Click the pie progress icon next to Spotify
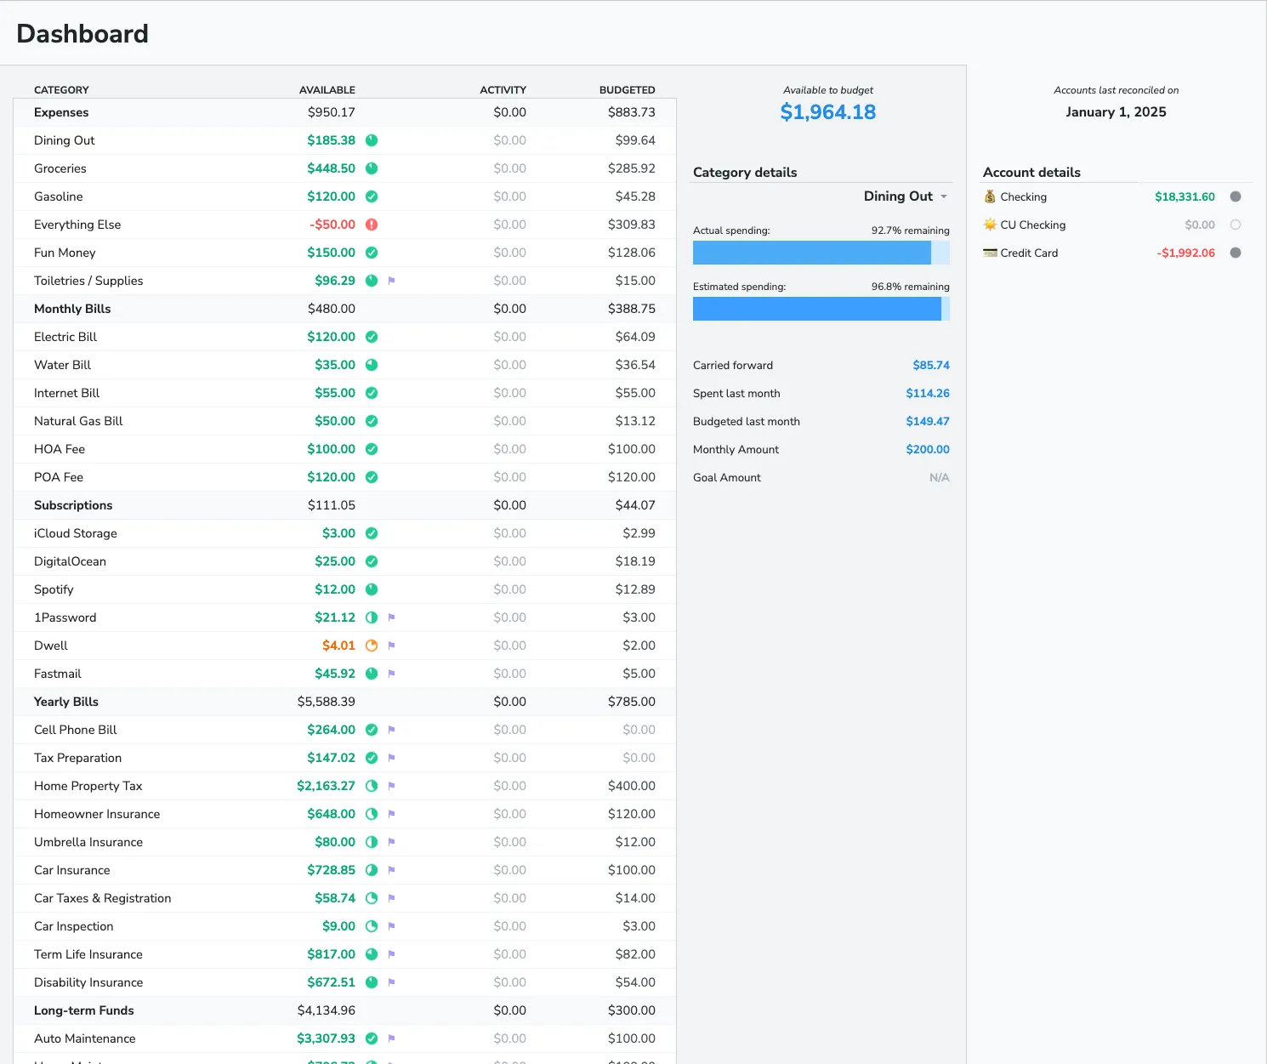The height and width of the screenshot is (1064, 1267). pyautogui.click(x=372, y=589)
